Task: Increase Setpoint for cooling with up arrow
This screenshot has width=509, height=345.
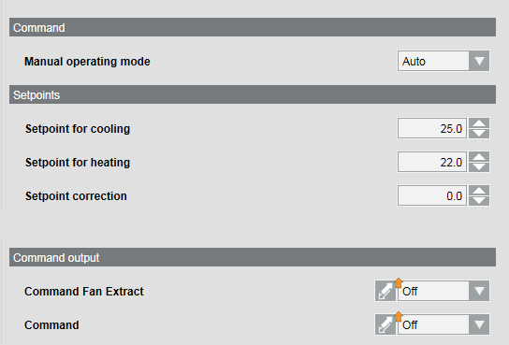Action: [479, 123]
